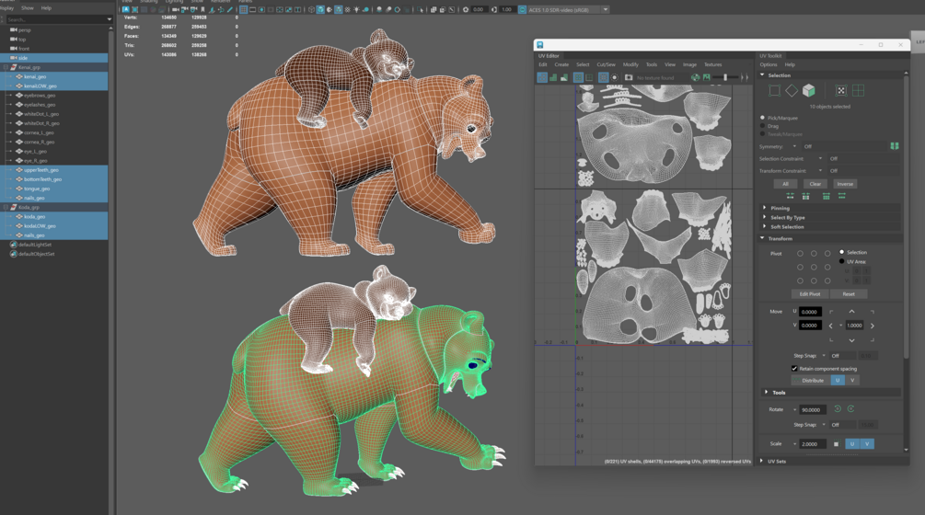Click Reset pivot button
The height and width of the screenshot is (515, 925).
849,294
